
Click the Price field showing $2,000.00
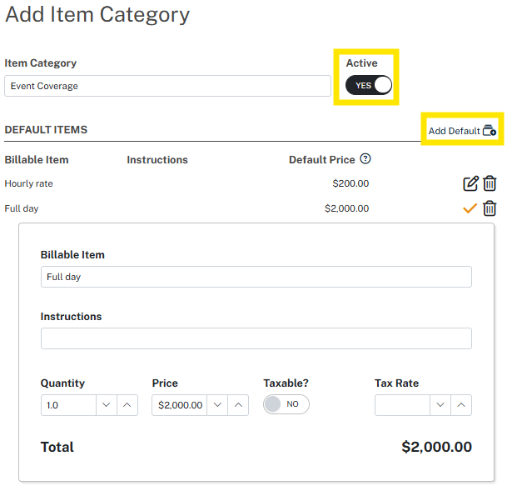(x=180, y=405)
